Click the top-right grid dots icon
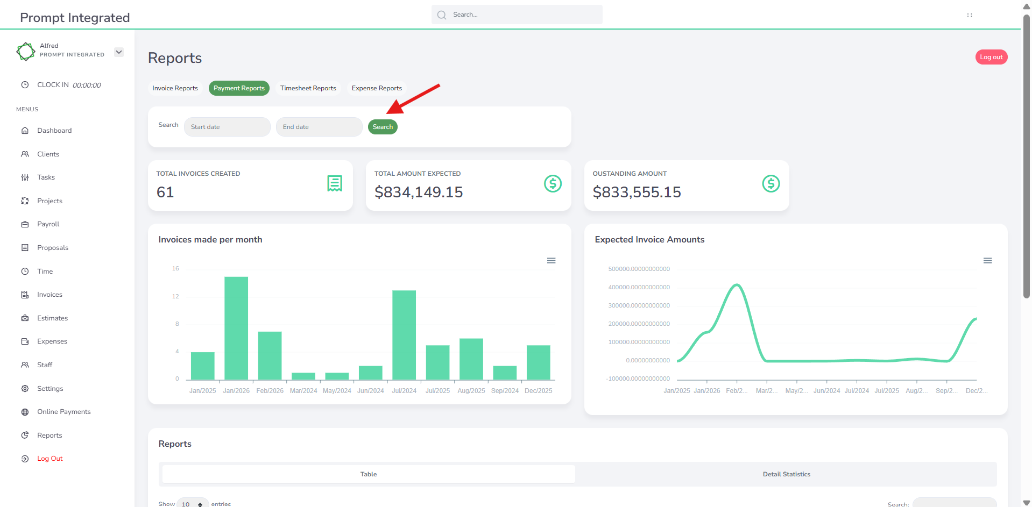 point(970,15)
